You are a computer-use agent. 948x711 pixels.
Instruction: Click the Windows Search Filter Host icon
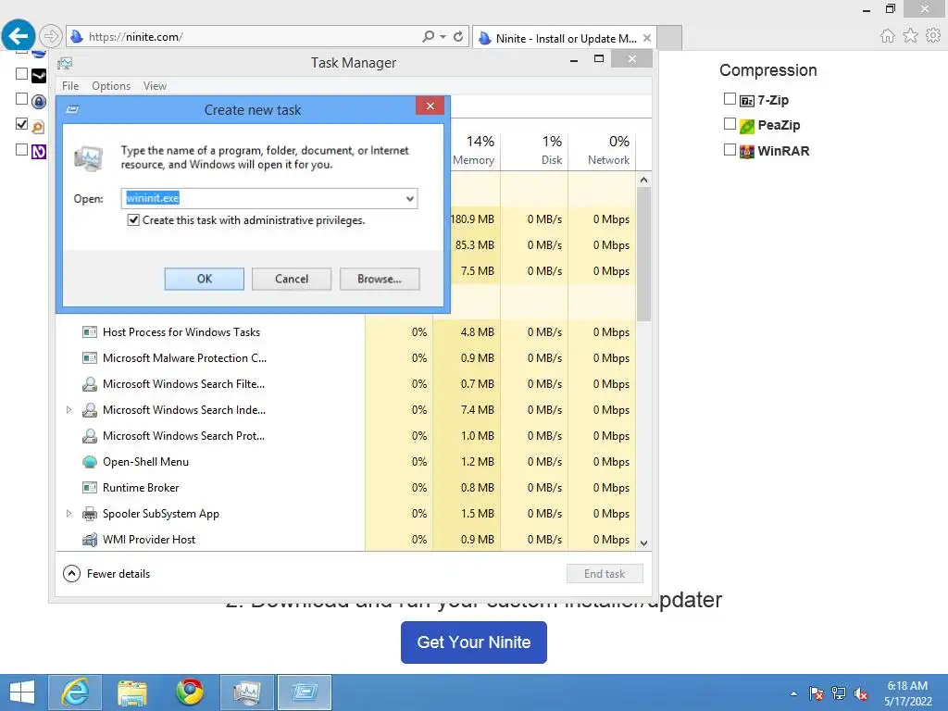coord(90,384)
